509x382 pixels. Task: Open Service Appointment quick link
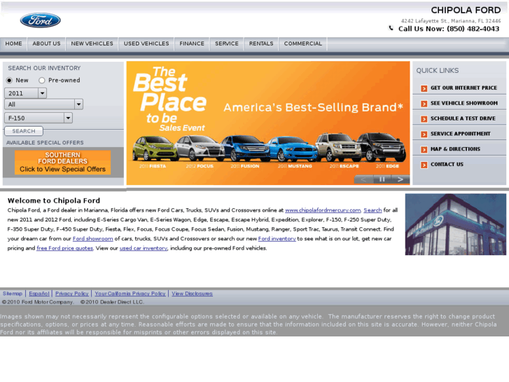pyautogui.click(x=460, y=134)
